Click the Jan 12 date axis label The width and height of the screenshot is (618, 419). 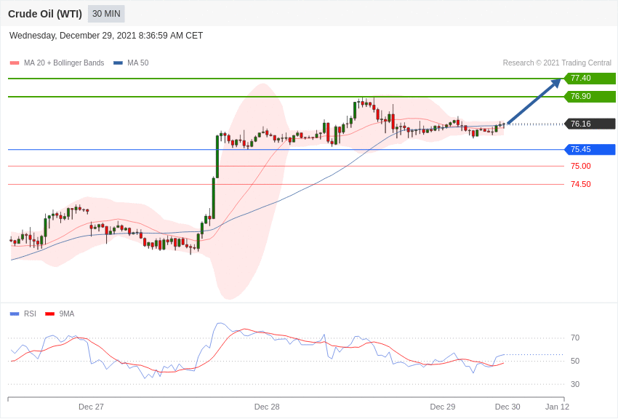tap(558, 407)
